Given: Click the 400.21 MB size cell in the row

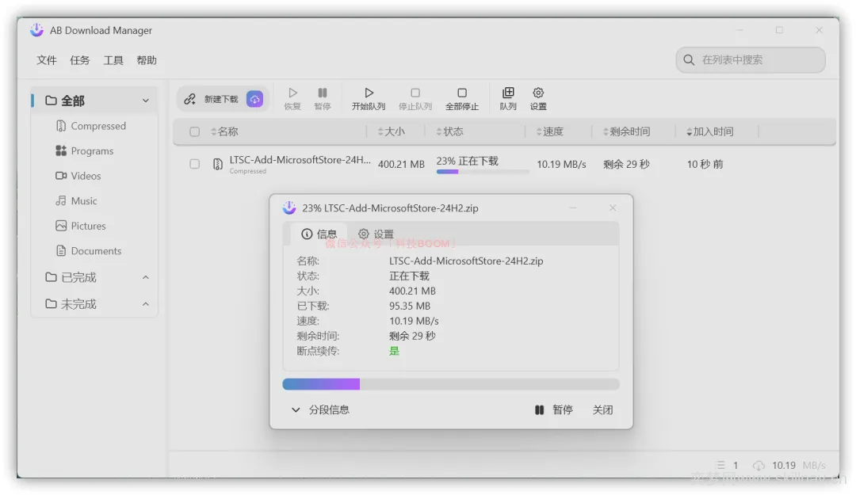Looking at the screenshot, I should coord(401,164).
